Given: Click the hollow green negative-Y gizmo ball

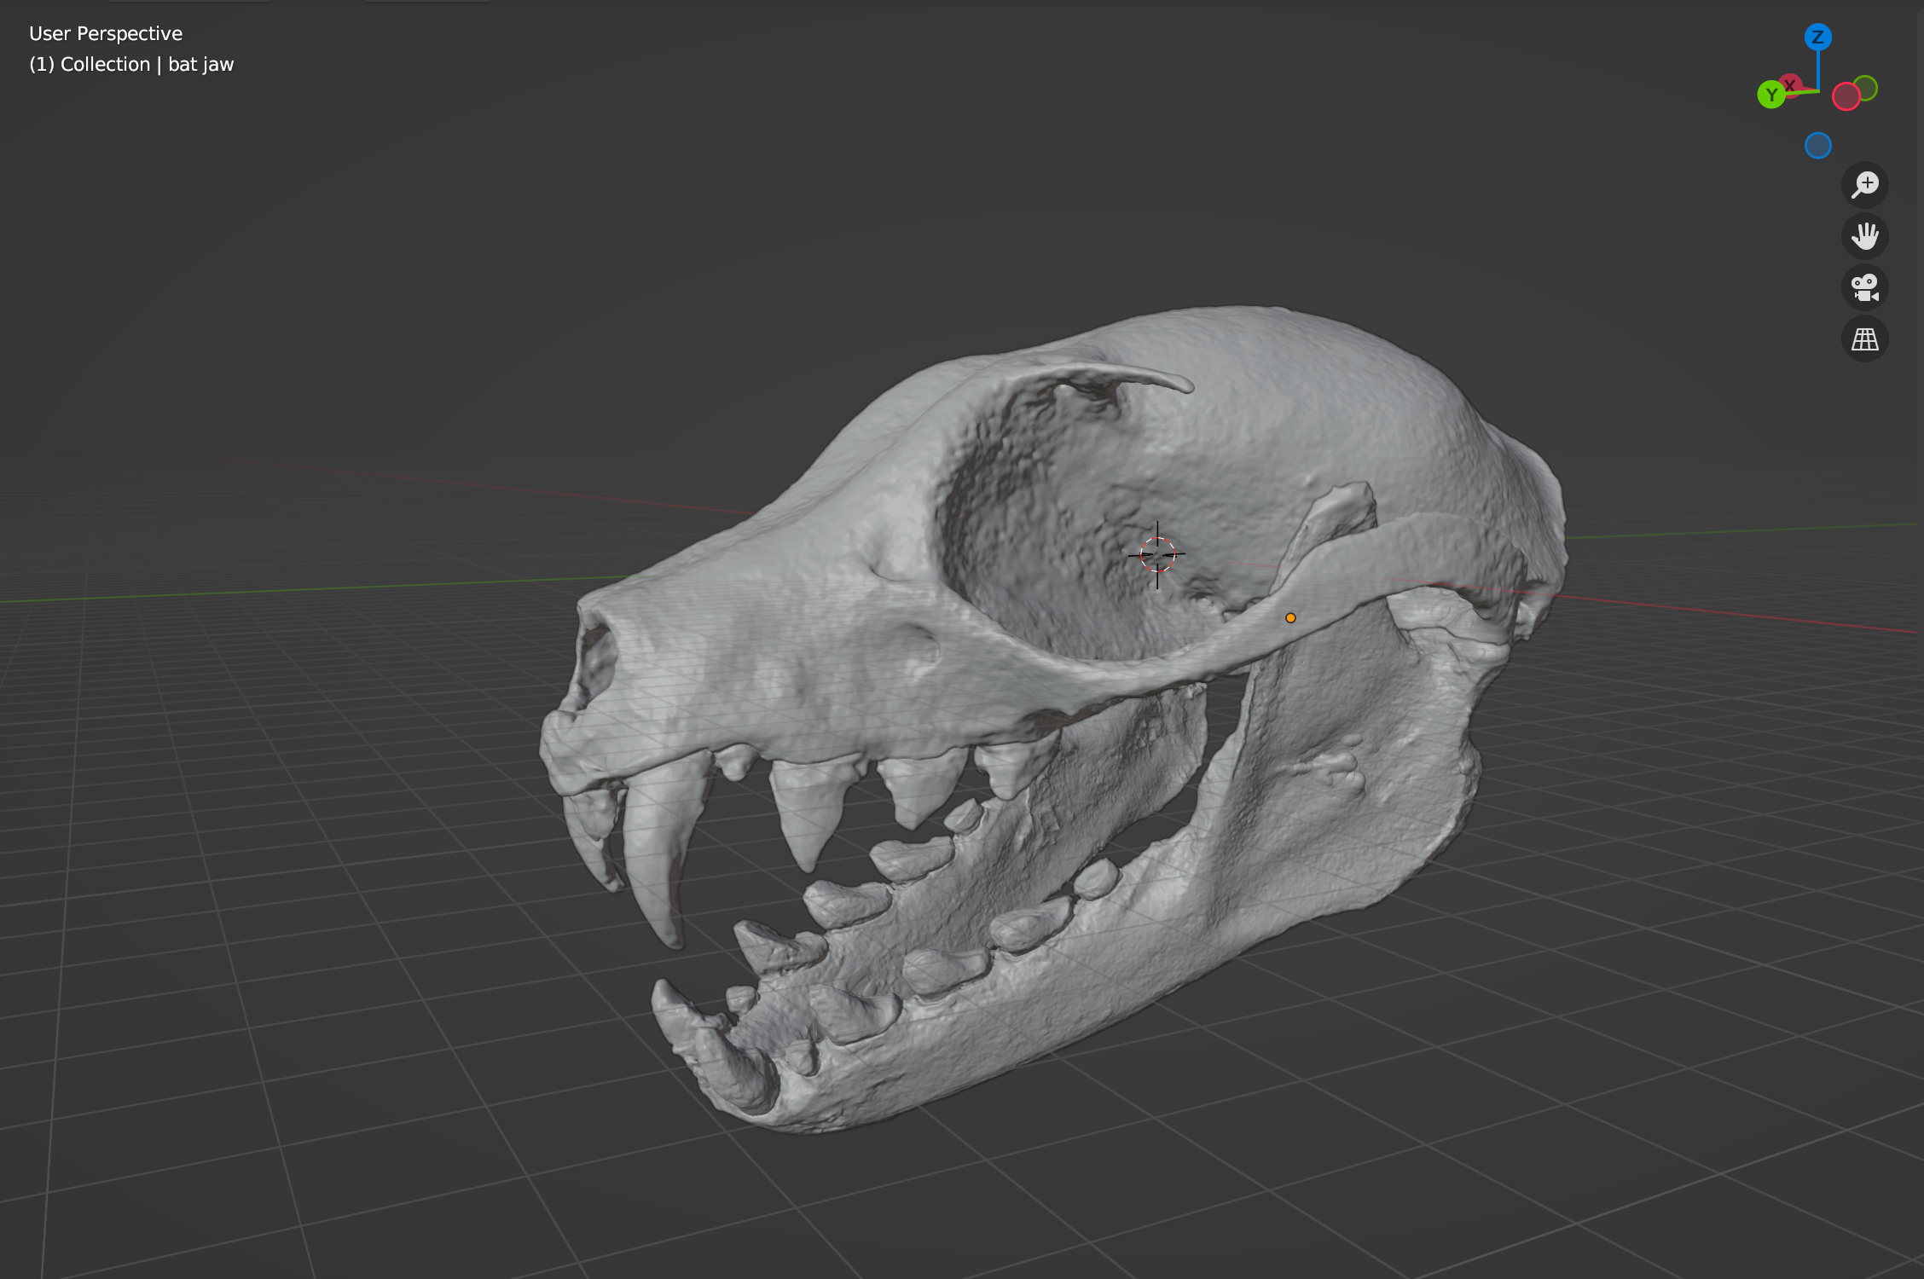Looking at the screenshot, I should [1865, 90].
